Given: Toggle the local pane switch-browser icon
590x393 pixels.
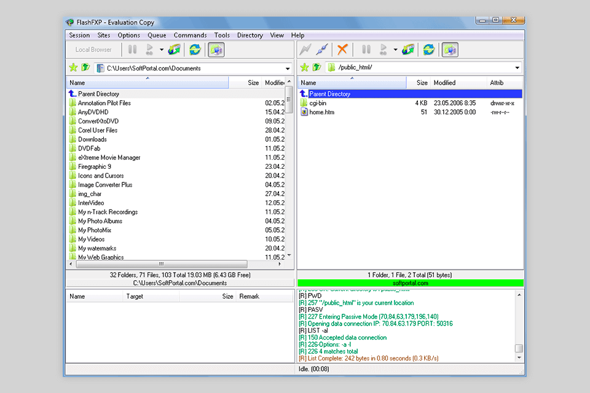Looking at the screenshot, I should click(x=216, y=50).
